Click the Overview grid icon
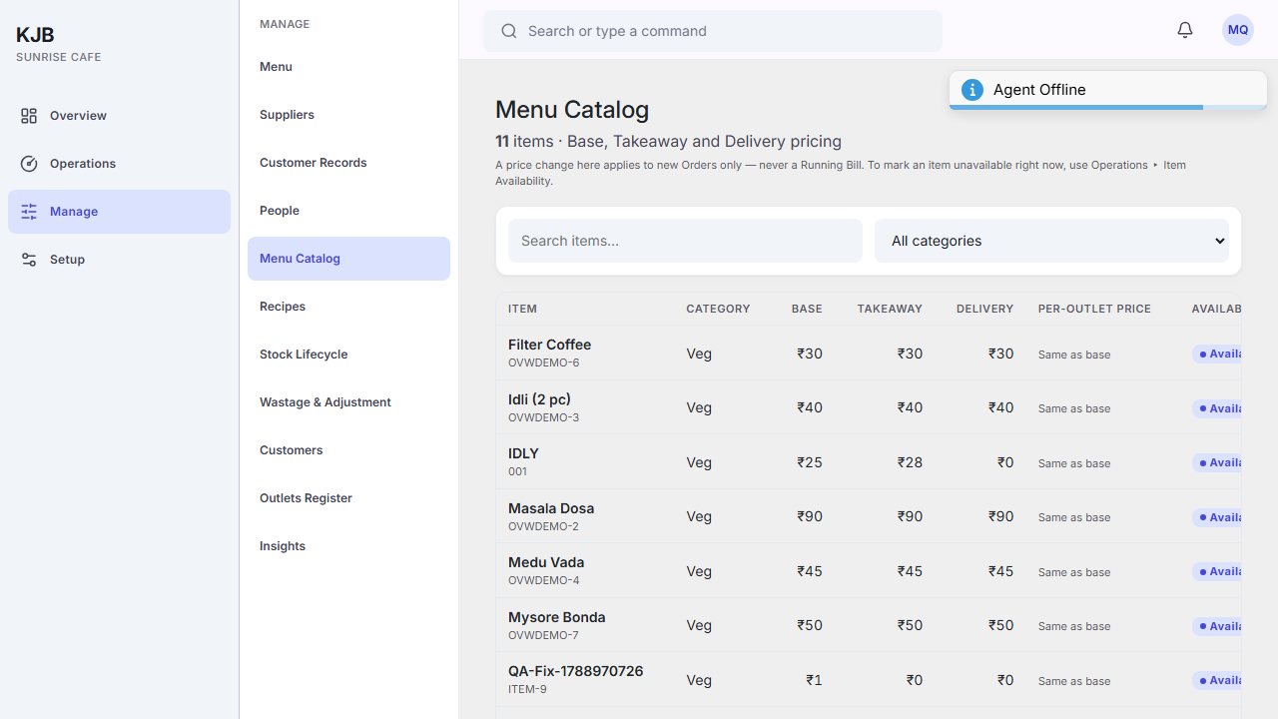The height and width of the screenshot is (719, 1278). [29, 116]
